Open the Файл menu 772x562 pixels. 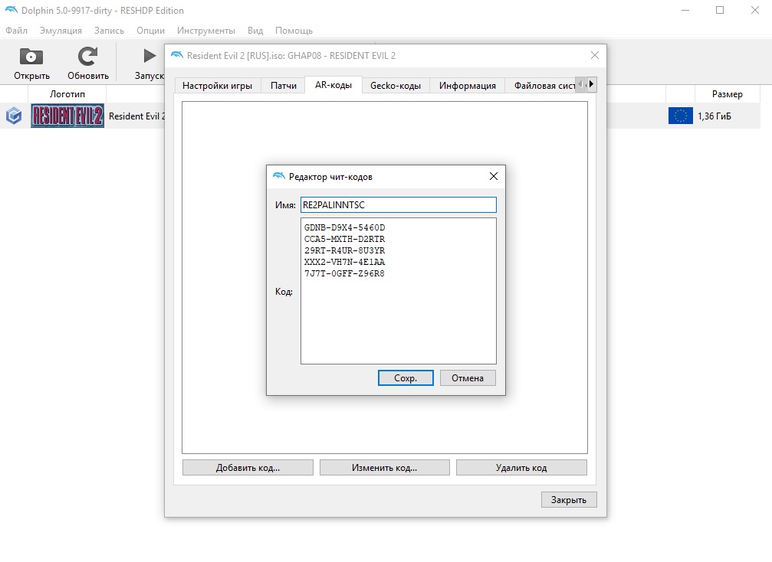(16, 31)
